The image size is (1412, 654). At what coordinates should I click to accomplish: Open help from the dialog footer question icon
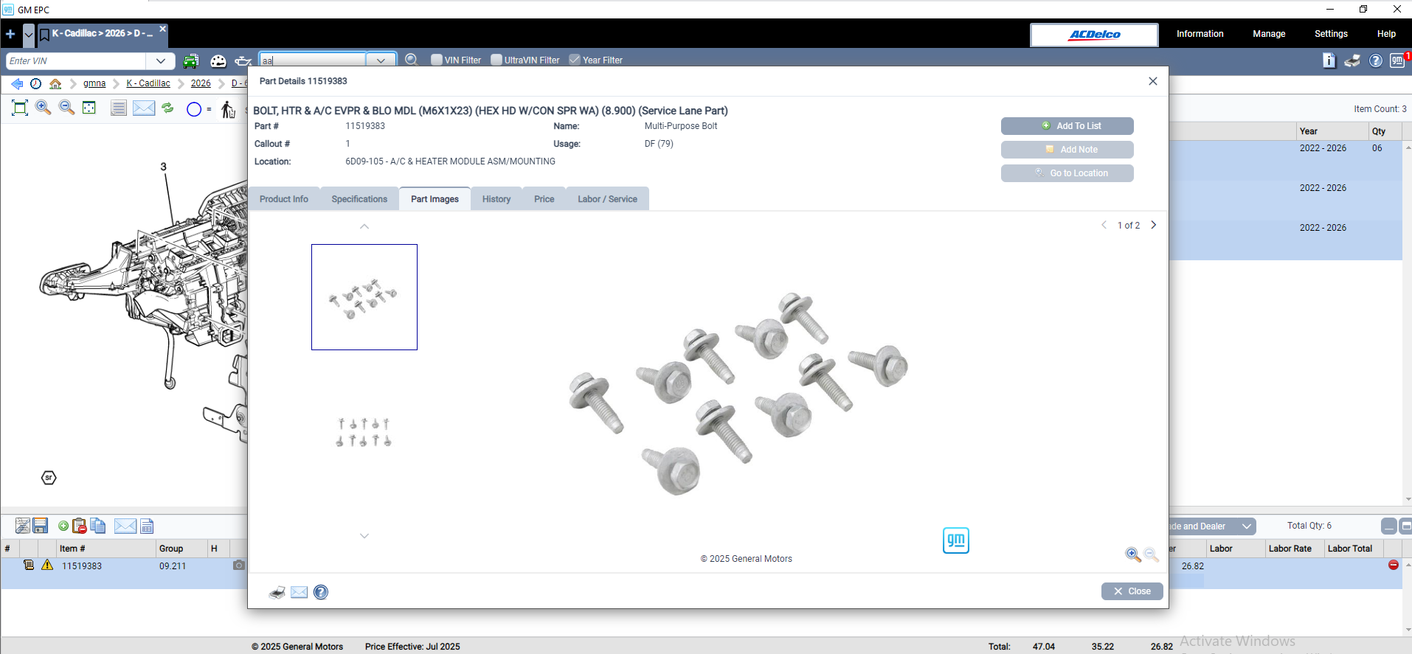(x=321, y=592)
